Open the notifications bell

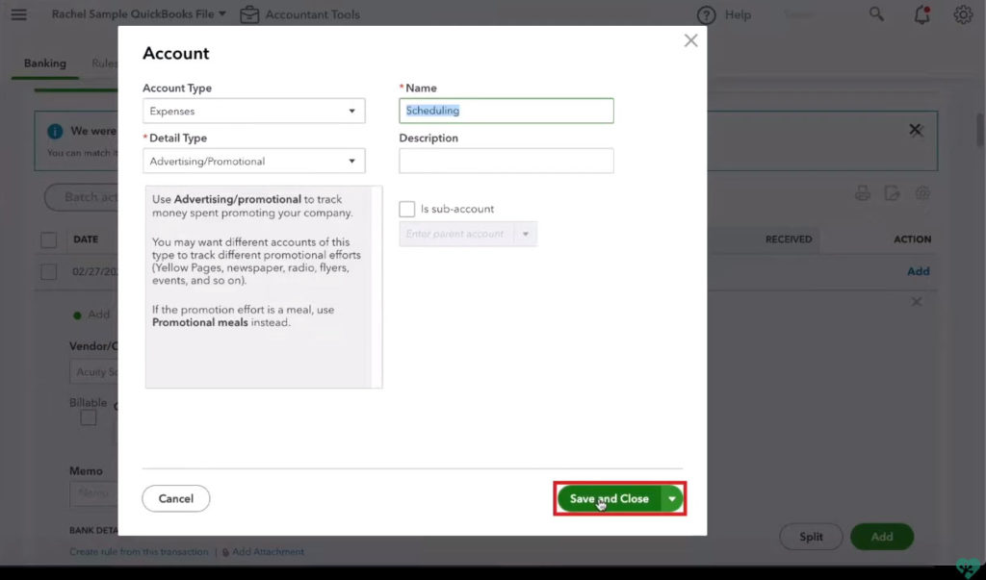tap(922, 14)
